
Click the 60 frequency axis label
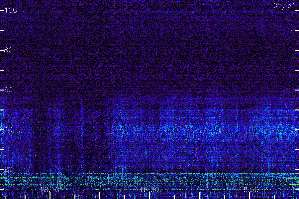pyautogui.click(x=8, y=90)
